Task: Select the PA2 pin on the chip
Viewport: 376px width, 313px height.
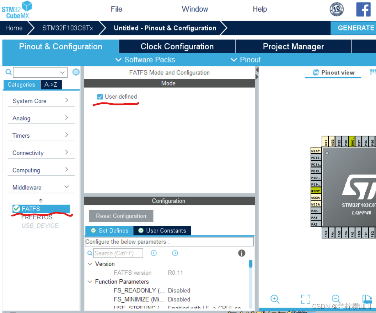Action: tap(316, 224)
